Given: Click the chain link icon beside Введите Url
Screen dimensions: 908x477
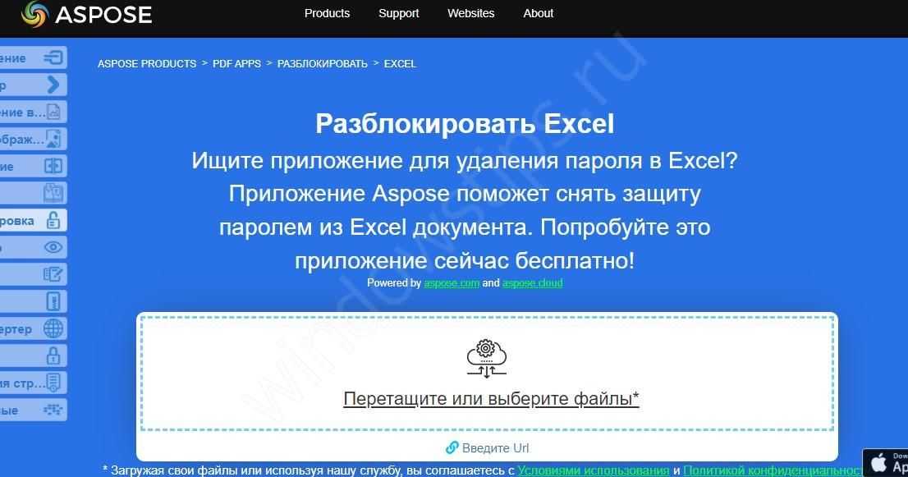Looking at the screenshot, I should [x=452, y=447].
